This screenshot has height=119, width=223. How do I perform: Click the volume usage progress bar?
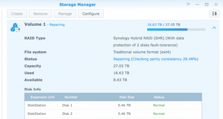(x=176, y=29)
